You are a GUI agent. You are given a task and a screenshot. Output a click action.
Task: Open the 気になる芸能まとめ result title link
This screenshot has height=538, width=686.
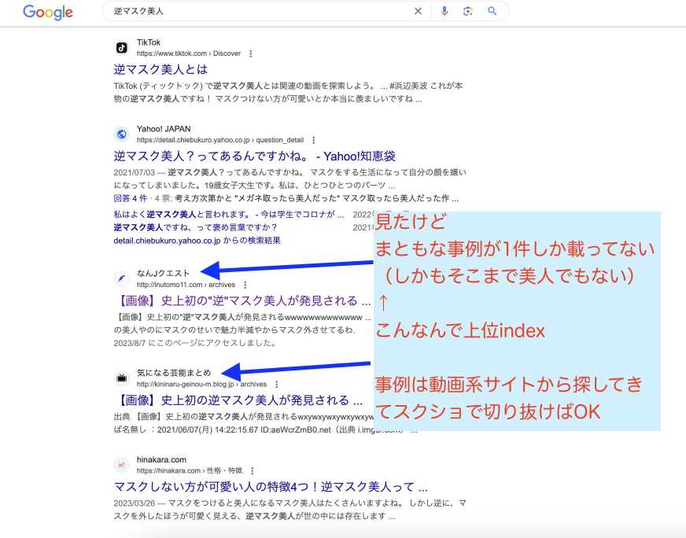pos(238,400)
